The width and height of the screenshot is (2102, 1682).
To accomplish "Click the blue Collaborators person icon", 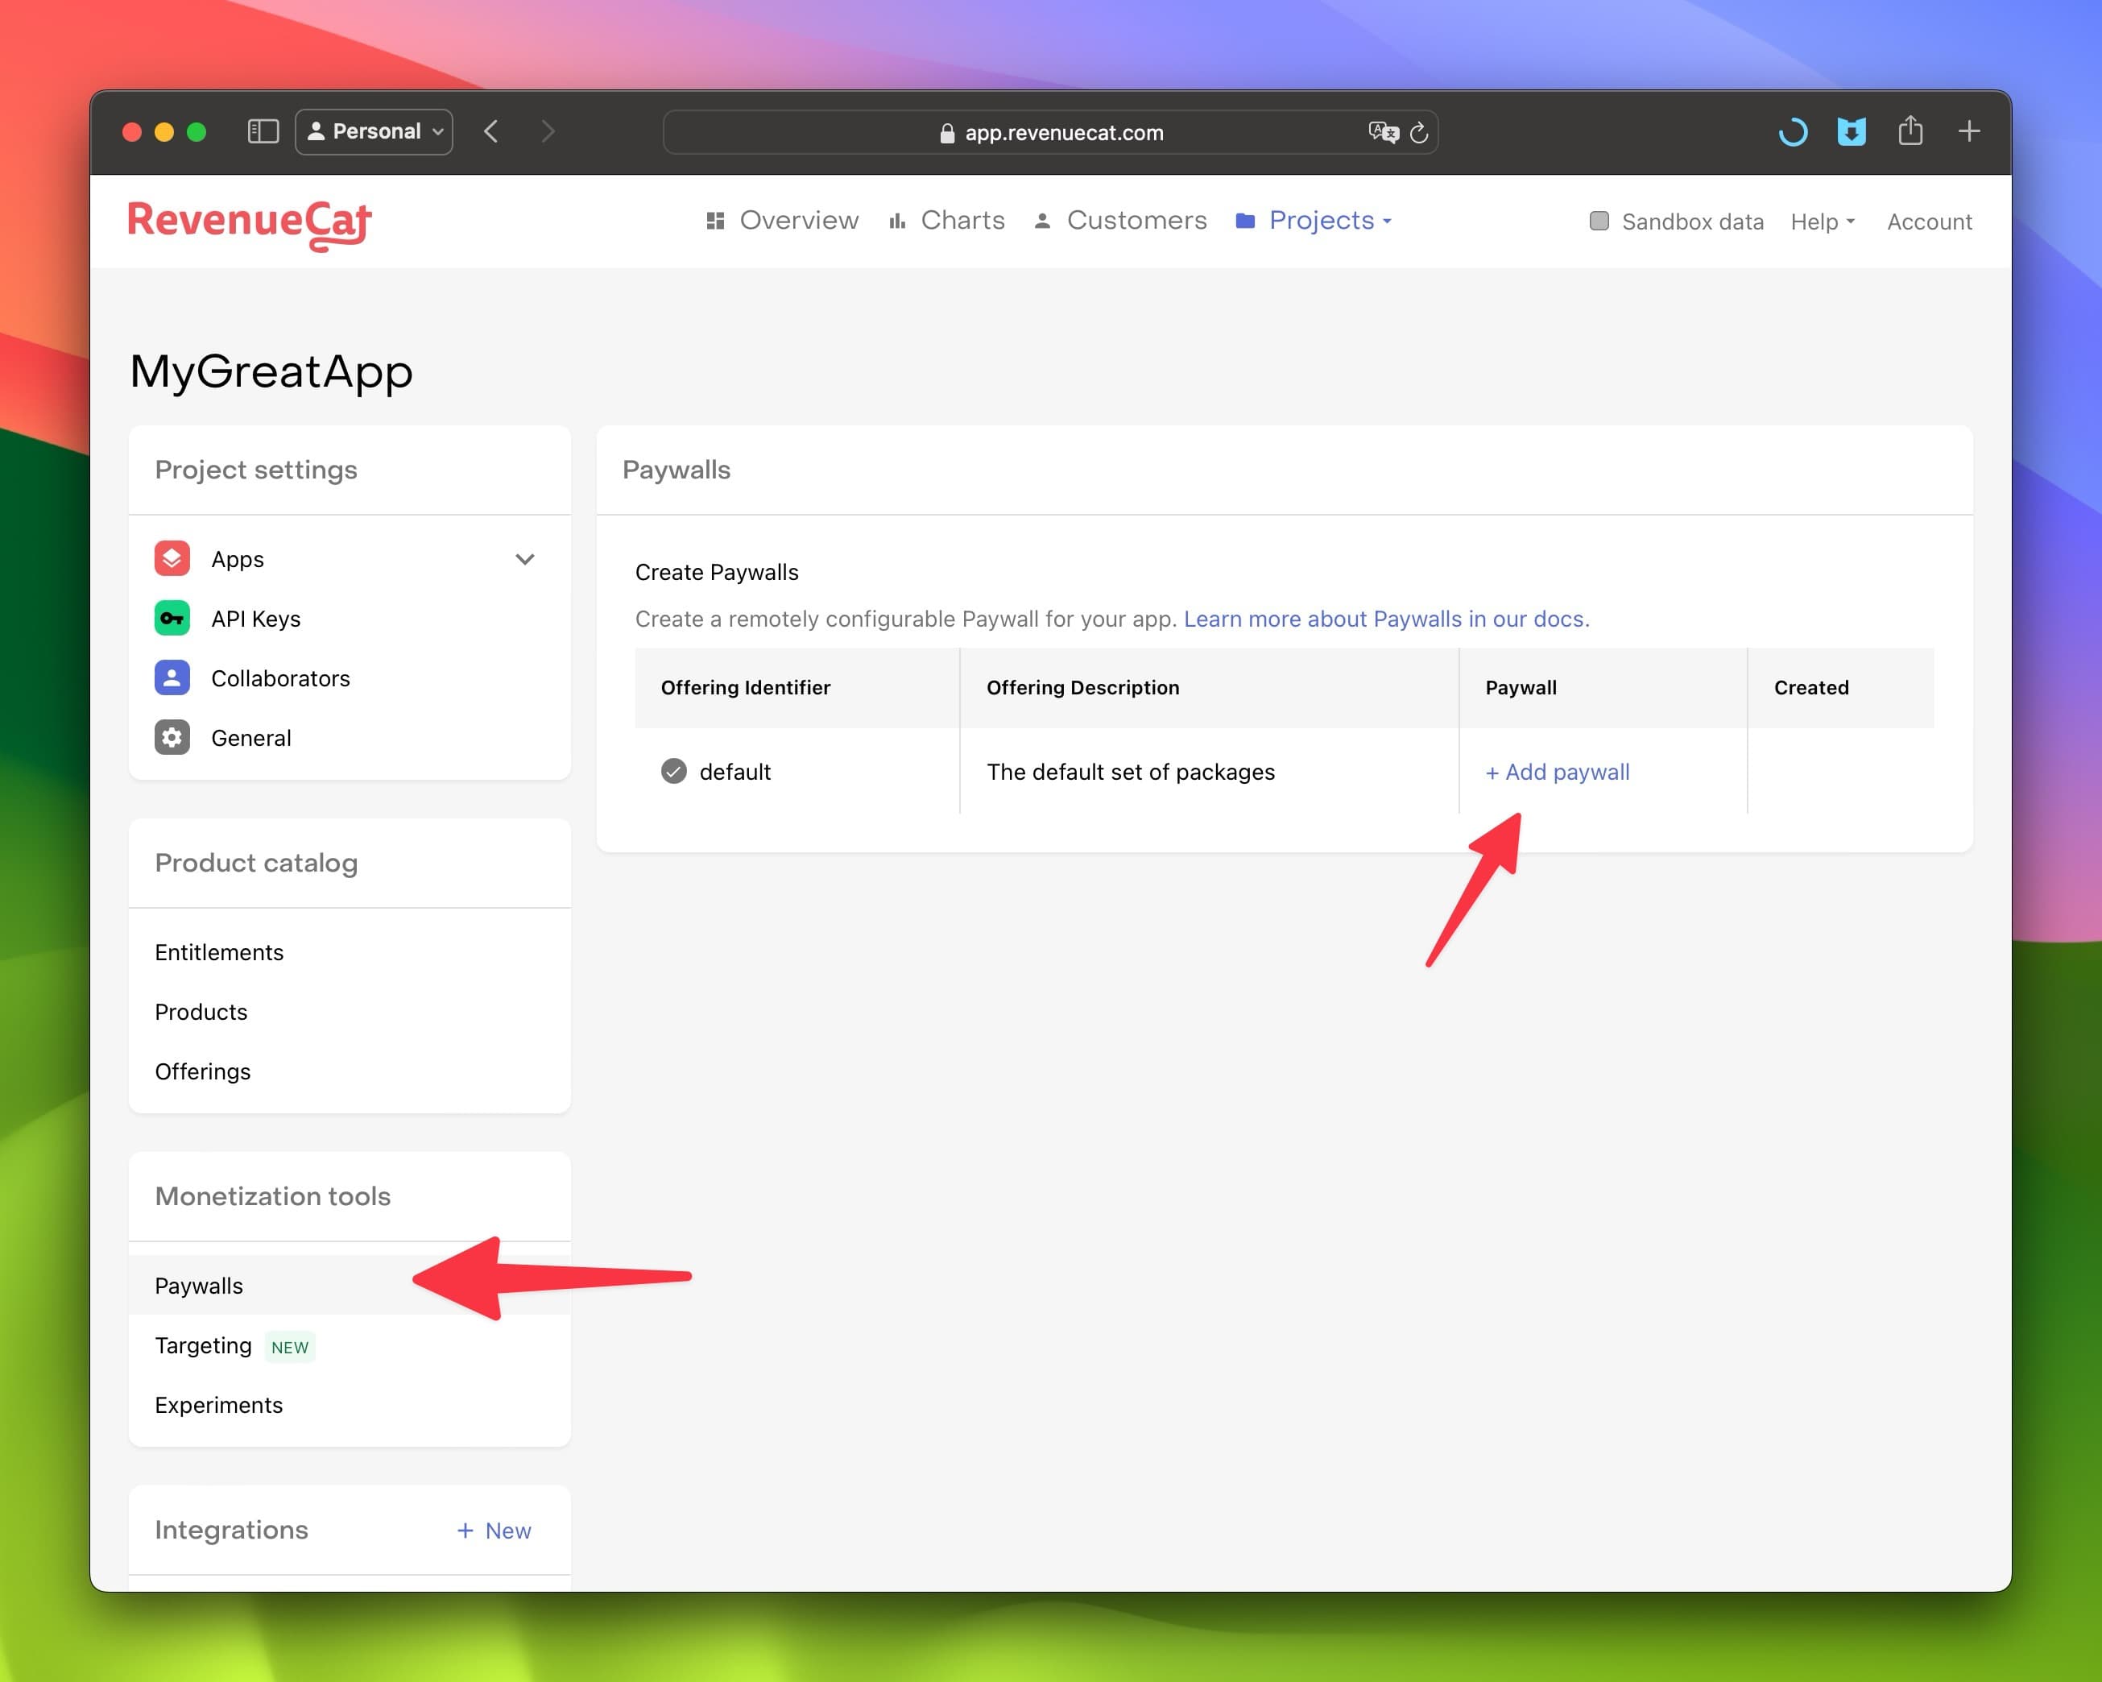I will (x=172, y=677).
